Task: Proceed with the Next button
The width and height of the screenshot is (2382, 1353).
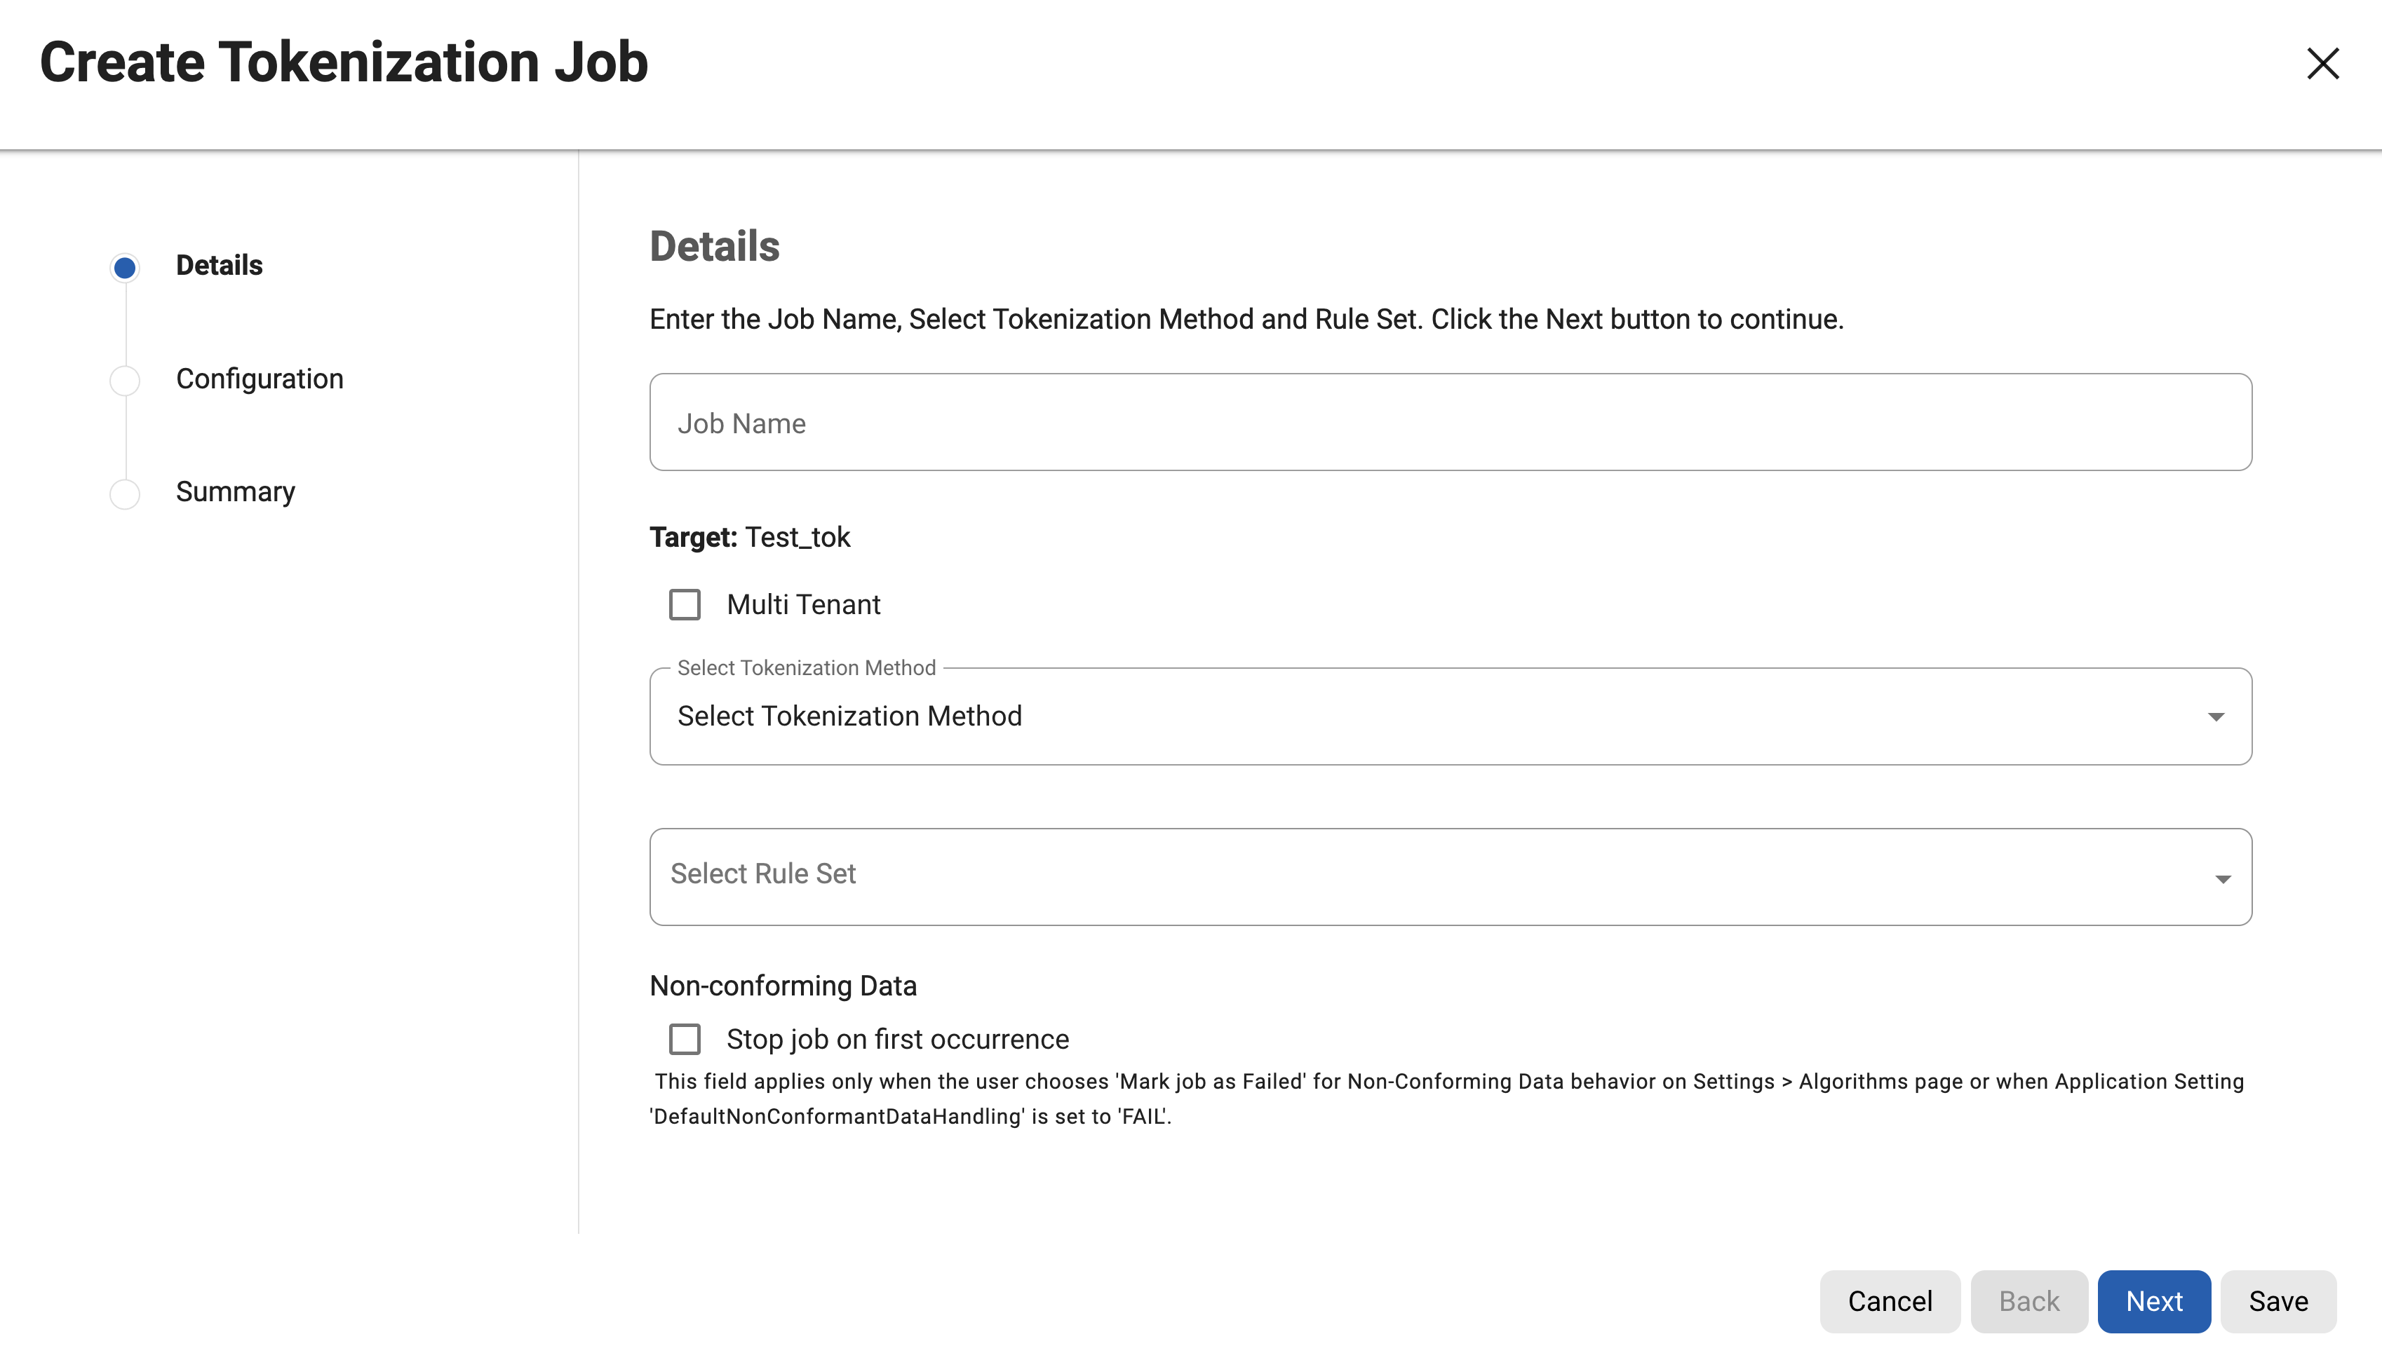Action: (2153, 1301)
